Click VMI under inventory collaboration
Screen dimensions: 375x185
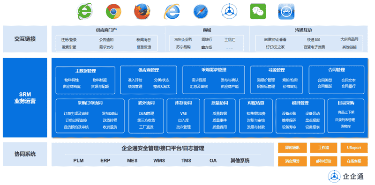(183, 113)
